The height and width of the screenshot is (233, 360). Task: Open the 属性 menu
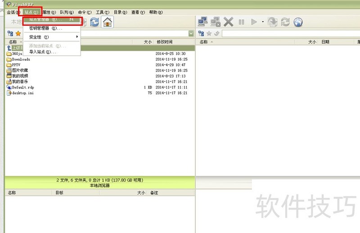click(49, 12)
